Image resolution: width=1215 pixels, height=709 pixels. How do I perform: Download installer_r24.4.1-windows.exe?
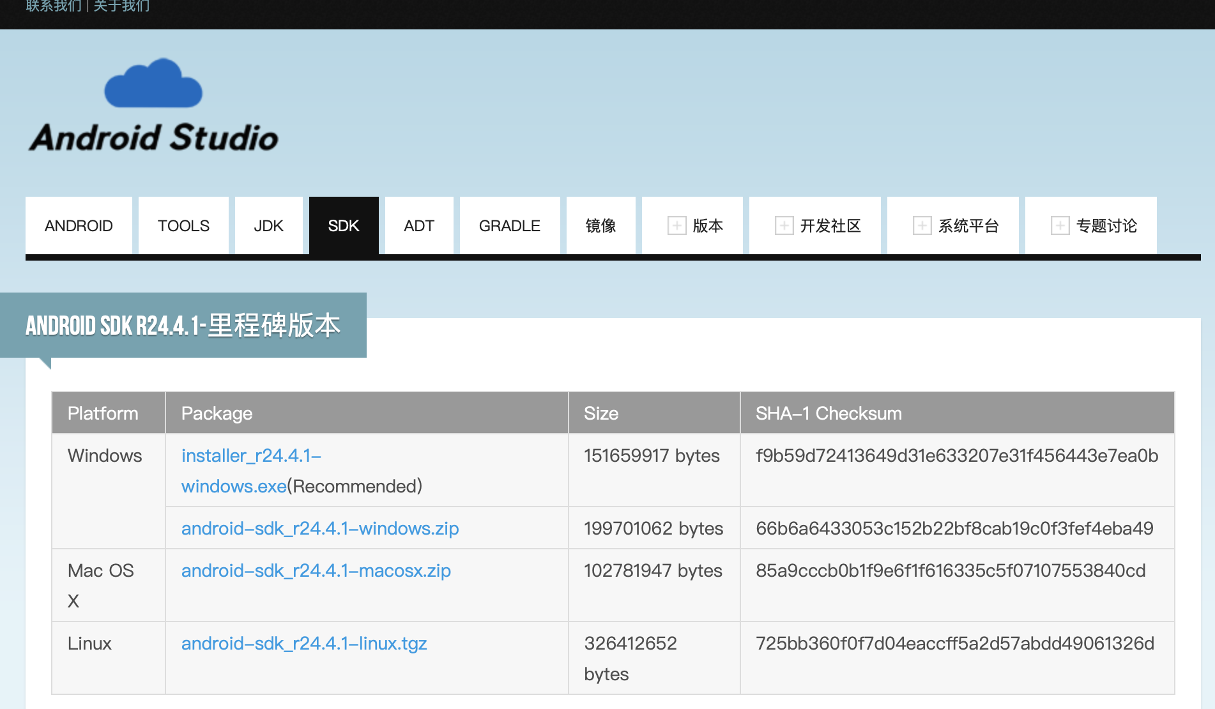(x=251, y=471)
